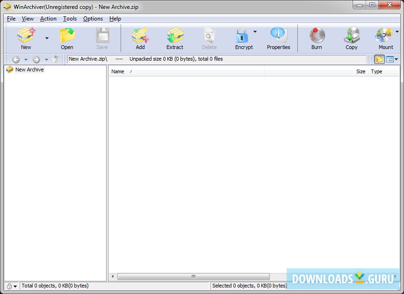This screenshot has width=404, height=294.
Task: Sort by the Size column header
Action: click(x=317, y=71)
